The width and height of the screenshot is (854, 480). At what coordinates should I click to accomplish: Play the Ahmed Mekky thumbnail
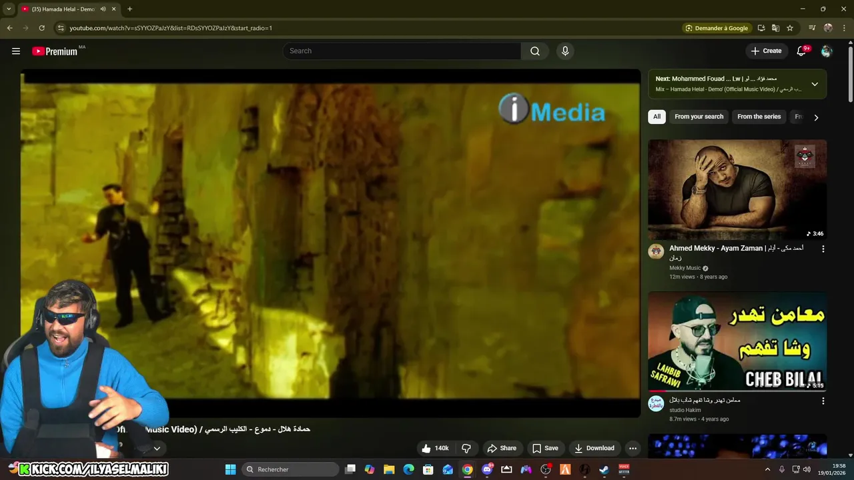point(737,189)
